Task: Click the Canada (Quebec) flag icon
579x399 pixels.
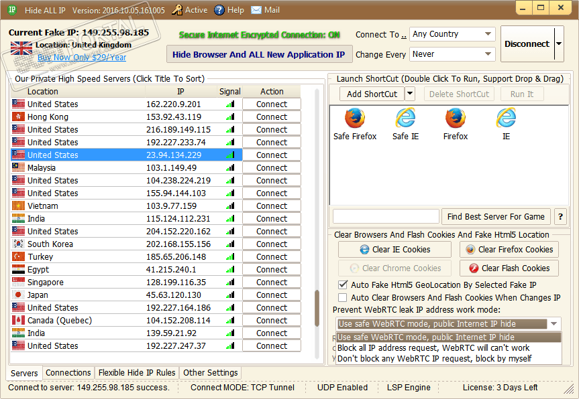Action: click(18, 320)
